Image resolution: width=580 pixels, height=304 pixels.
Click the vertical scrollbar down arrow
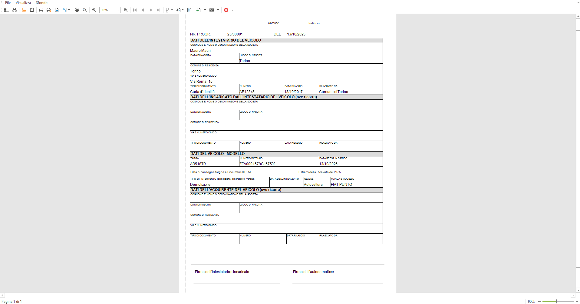578,290
